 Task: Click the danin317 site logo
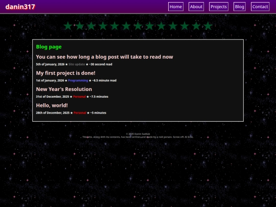click(x=20, y=7)
